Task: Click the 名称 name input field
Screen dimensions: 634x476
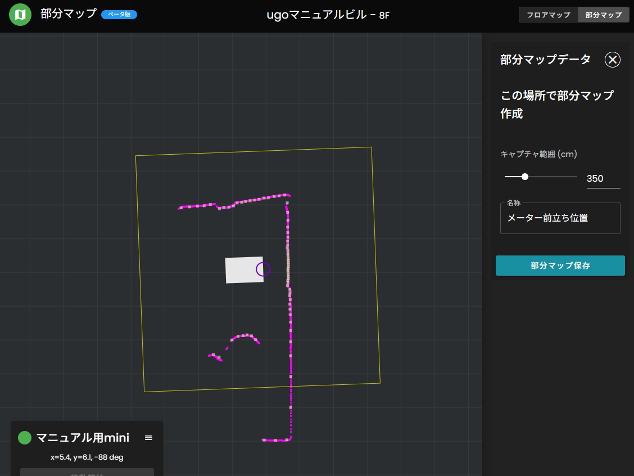Action: coord(560,218)
